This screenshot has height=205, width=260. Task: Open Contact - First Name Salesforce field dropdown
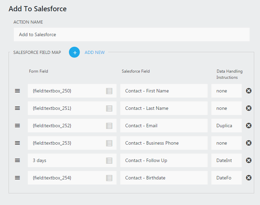coord(164,91)
